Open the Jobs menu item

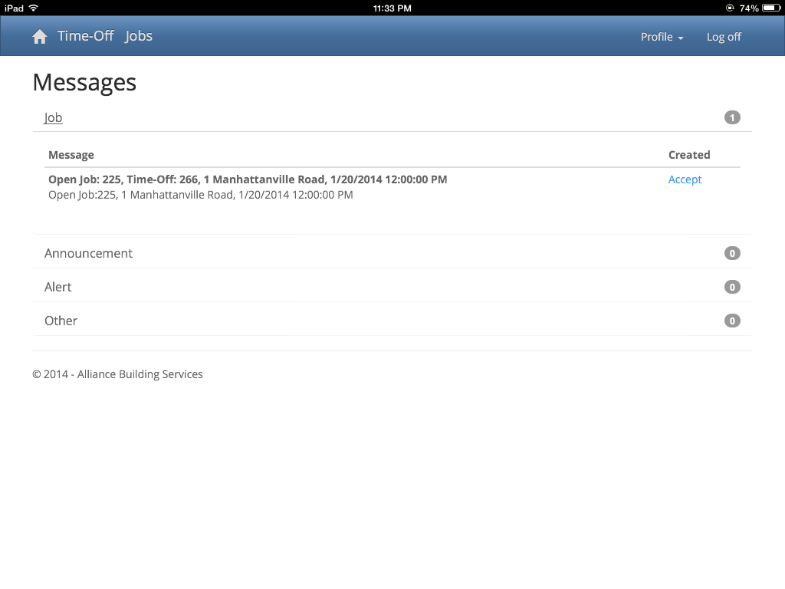(x=139, y=36)
